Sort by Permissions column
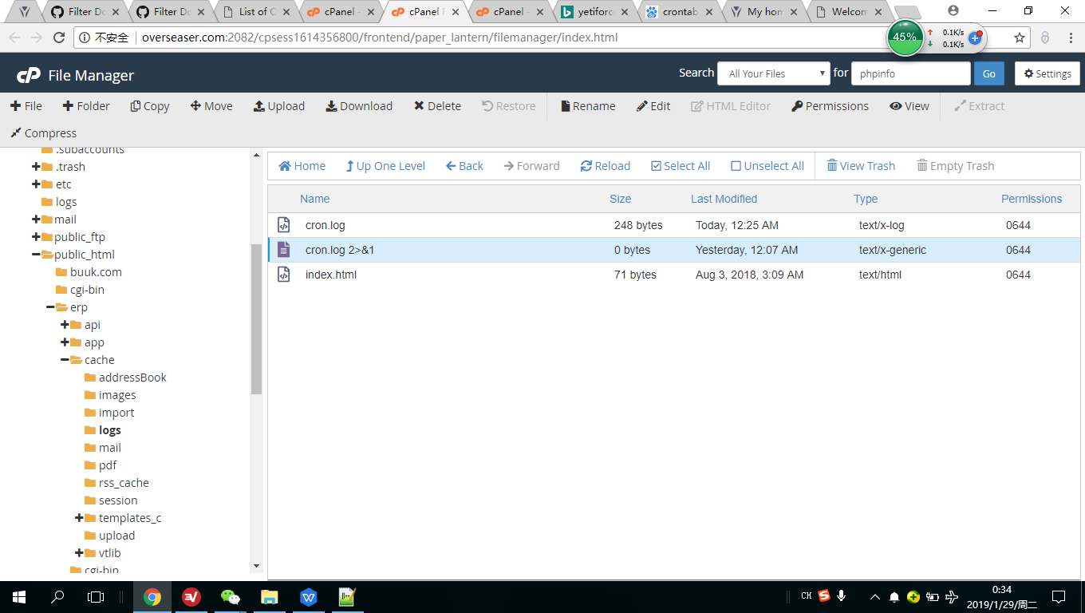This screenshot has width=1085, height=613. (x=1032, y=199)
